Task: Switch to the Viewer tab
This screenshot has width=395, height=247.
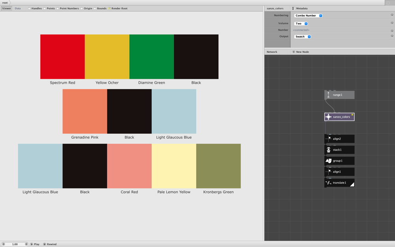Action: pyautogui.click(x=7, y=9)
